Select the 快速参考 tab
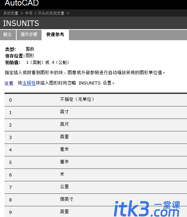187x217 pixels. coord(55,35)
